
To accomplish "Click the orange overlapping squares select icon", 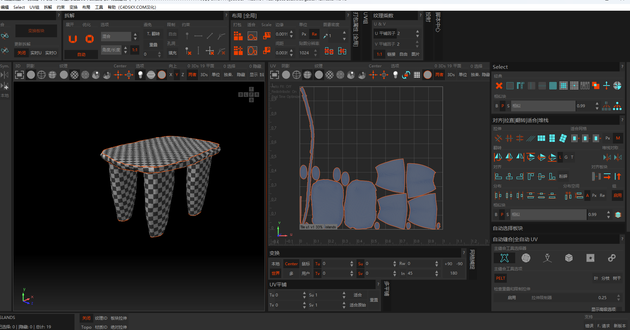I will 596,86.
